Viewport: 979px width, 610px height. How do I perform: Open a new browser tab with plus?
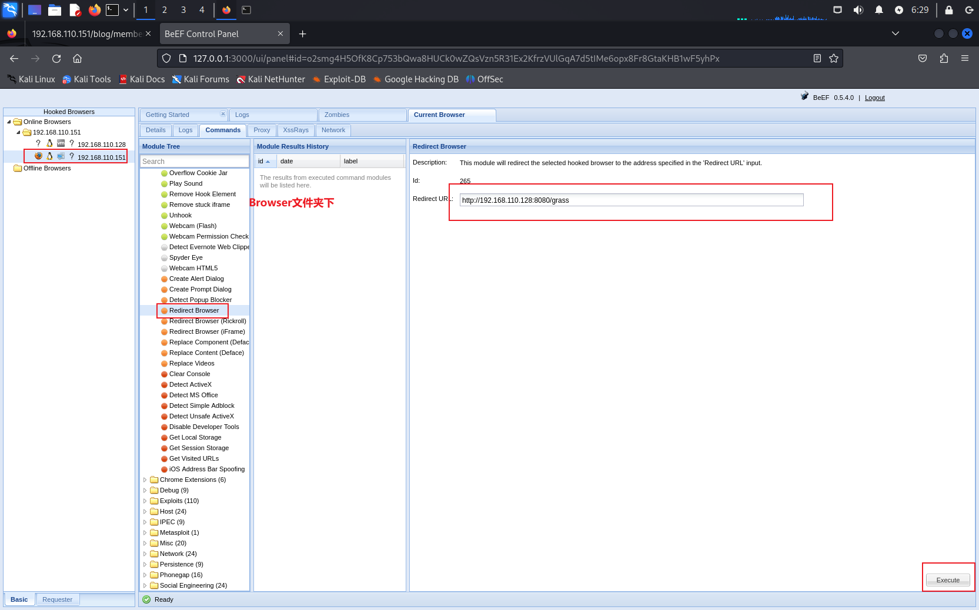point(302,34)
